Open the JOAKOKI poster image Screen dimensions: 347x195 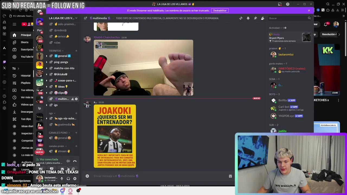point(115,136)
